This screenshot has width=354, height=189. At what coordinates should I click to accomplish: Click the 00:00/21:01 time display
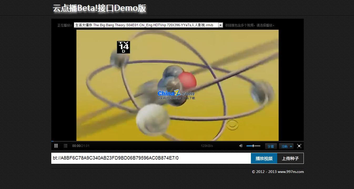[x=81, y=146]
